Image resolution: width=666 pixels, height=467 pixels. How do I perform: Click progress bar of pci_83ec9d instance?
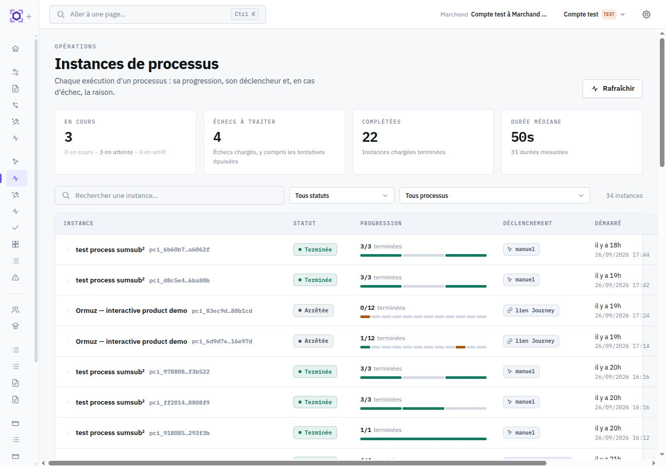[423, 316]
